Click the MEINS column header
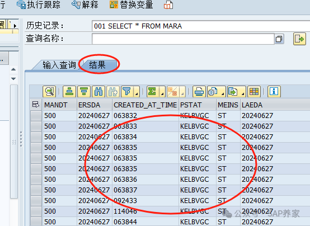310x226 pixels. coord(228,105)
